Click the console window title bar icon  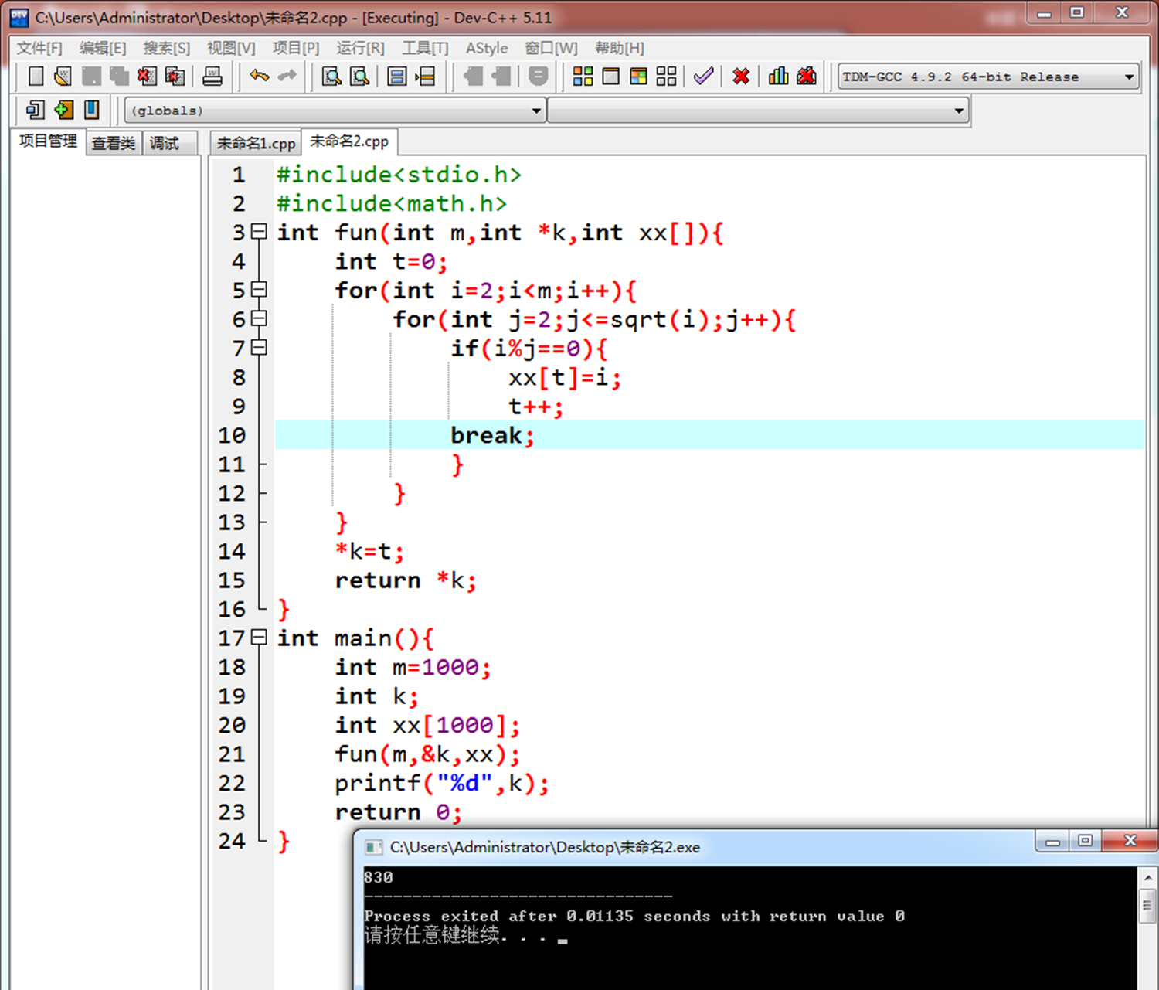click(x=374, y=847)
